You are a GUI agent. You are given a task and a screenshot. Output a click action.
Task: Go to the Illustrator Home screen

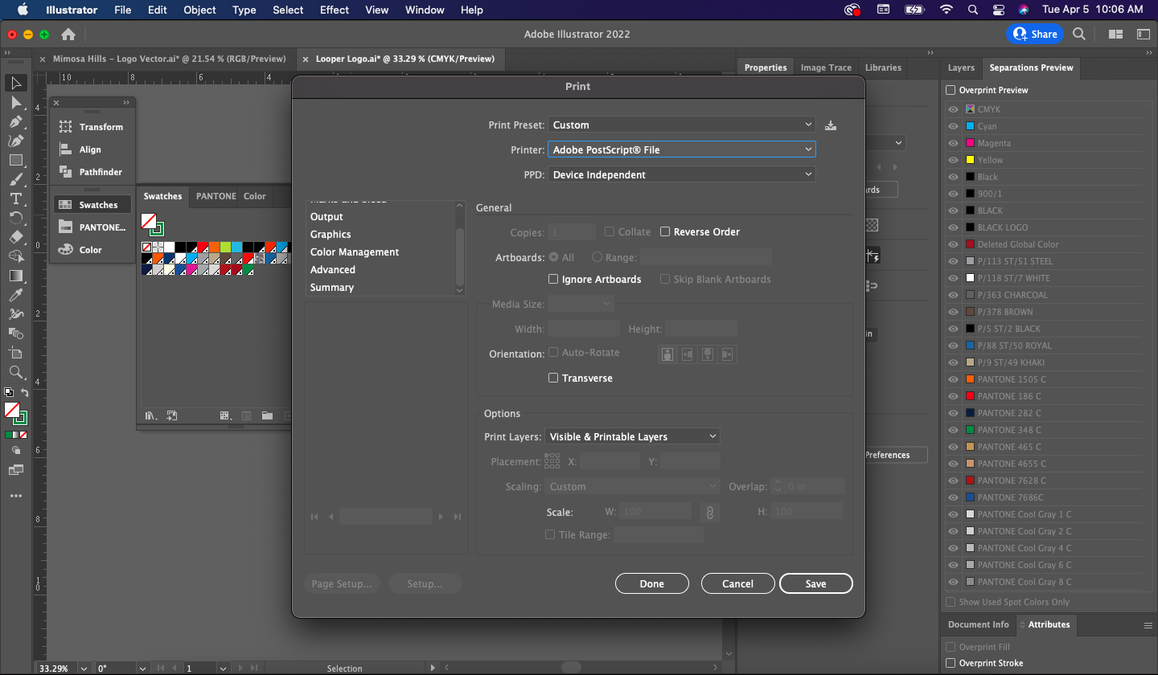click(68, 34)
